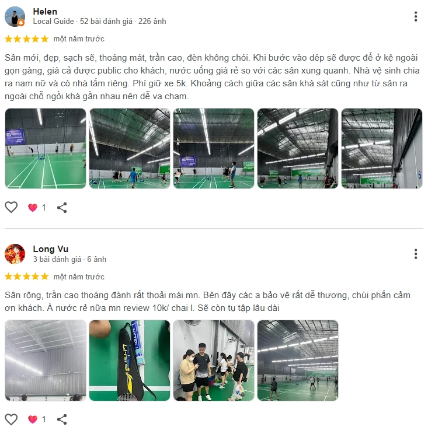Open Long Vu's photo of people standing courtside
The image size is (428, 427).
point(214,360)
